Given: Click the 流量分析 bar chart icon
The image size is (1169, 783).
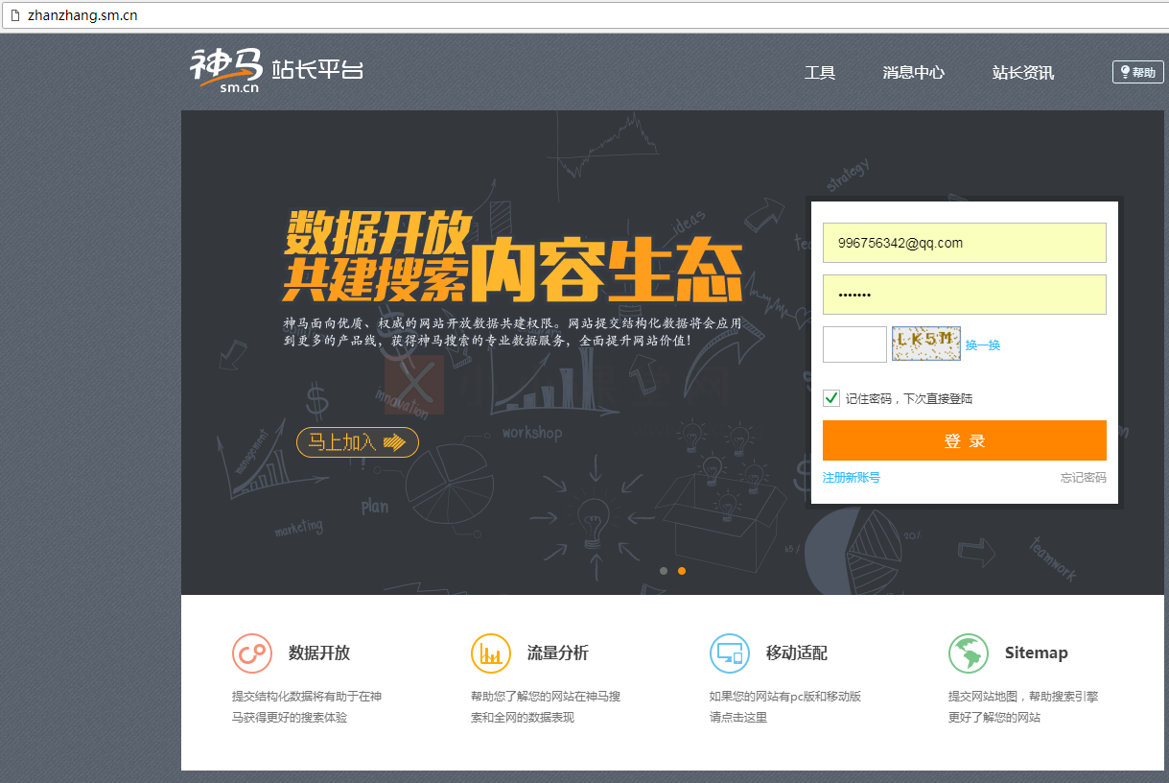Looking at the screenshot, I should tap(491, 653).
